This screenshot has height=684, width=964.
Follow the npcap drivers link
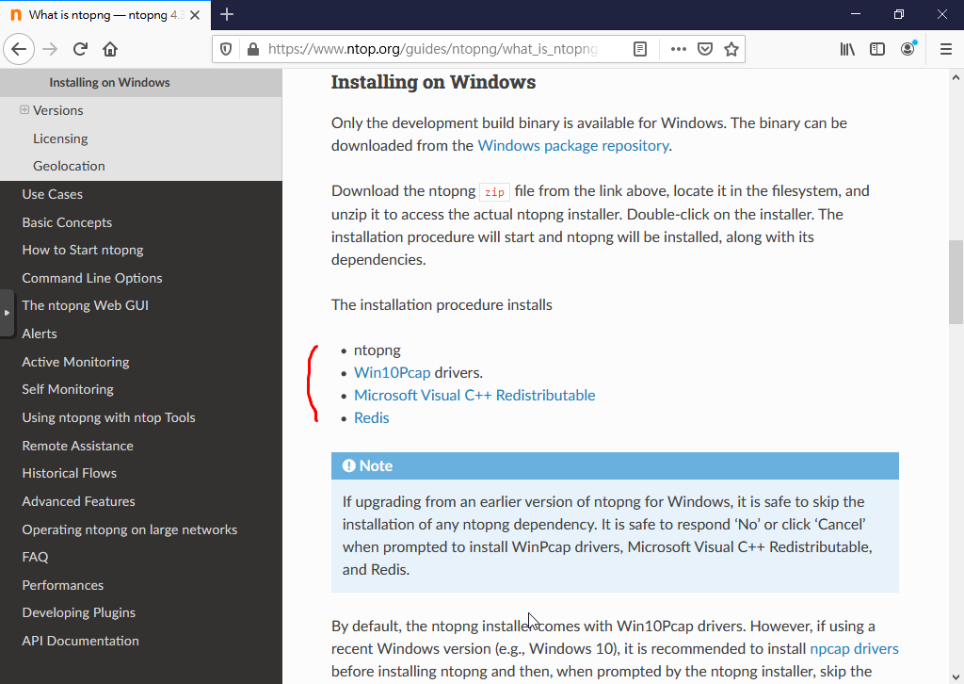tap(855, 649)
